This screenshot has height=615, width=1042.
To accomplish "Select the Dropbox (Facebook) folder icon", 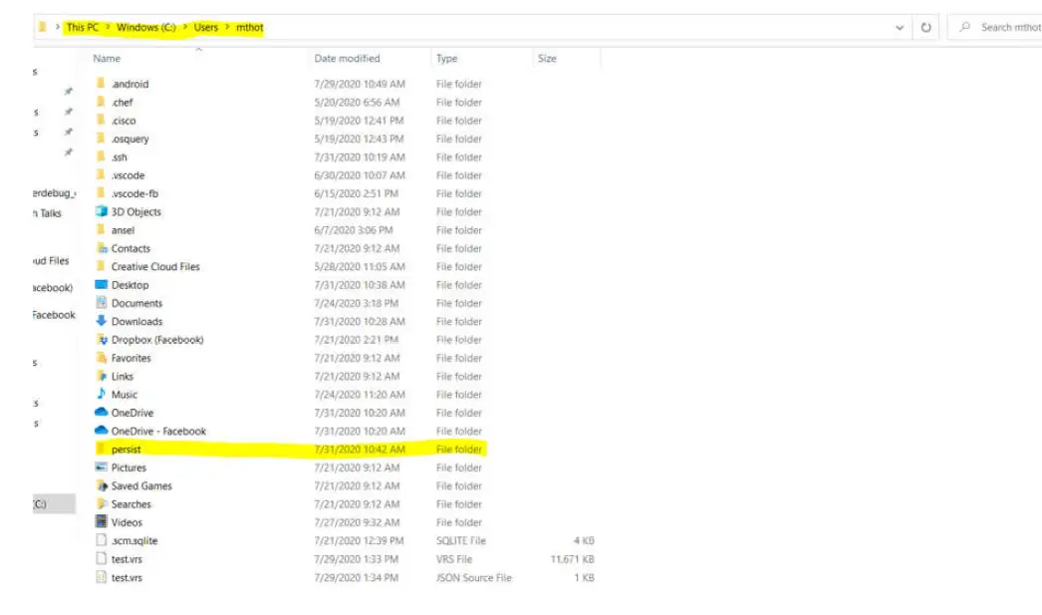I will coord(101,339).
